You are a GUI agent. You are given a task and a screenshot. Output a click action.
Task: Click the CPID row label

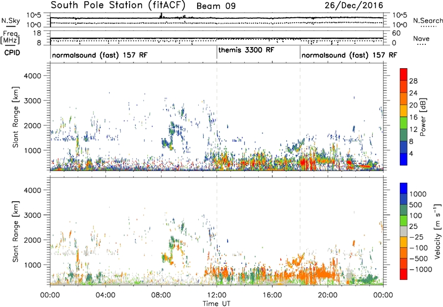[x=12, y=53]
